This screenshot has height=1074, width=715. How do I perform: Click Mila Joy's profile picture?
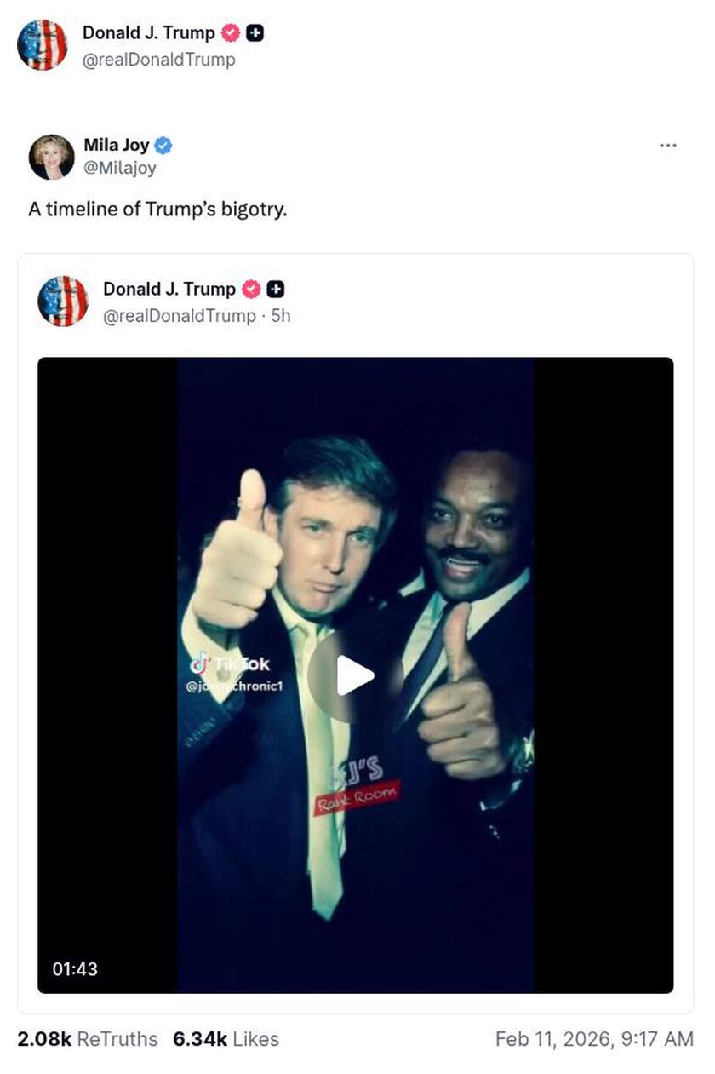(51, 157)
